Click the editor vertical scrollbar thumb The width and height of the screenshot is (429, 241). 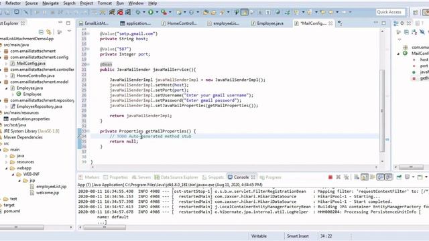pos(382,110)
